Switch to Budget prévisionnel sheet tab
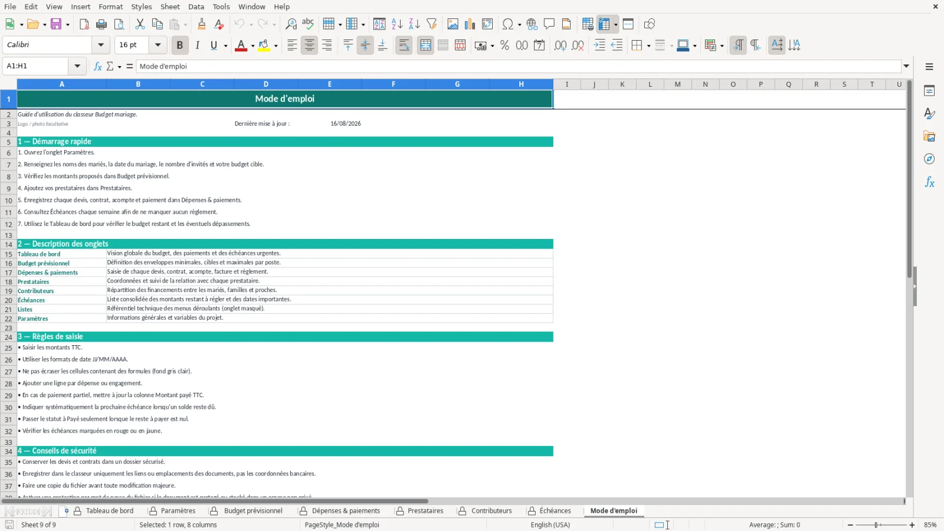This screenshot has height=531, width=944. (x=253, y=511)
